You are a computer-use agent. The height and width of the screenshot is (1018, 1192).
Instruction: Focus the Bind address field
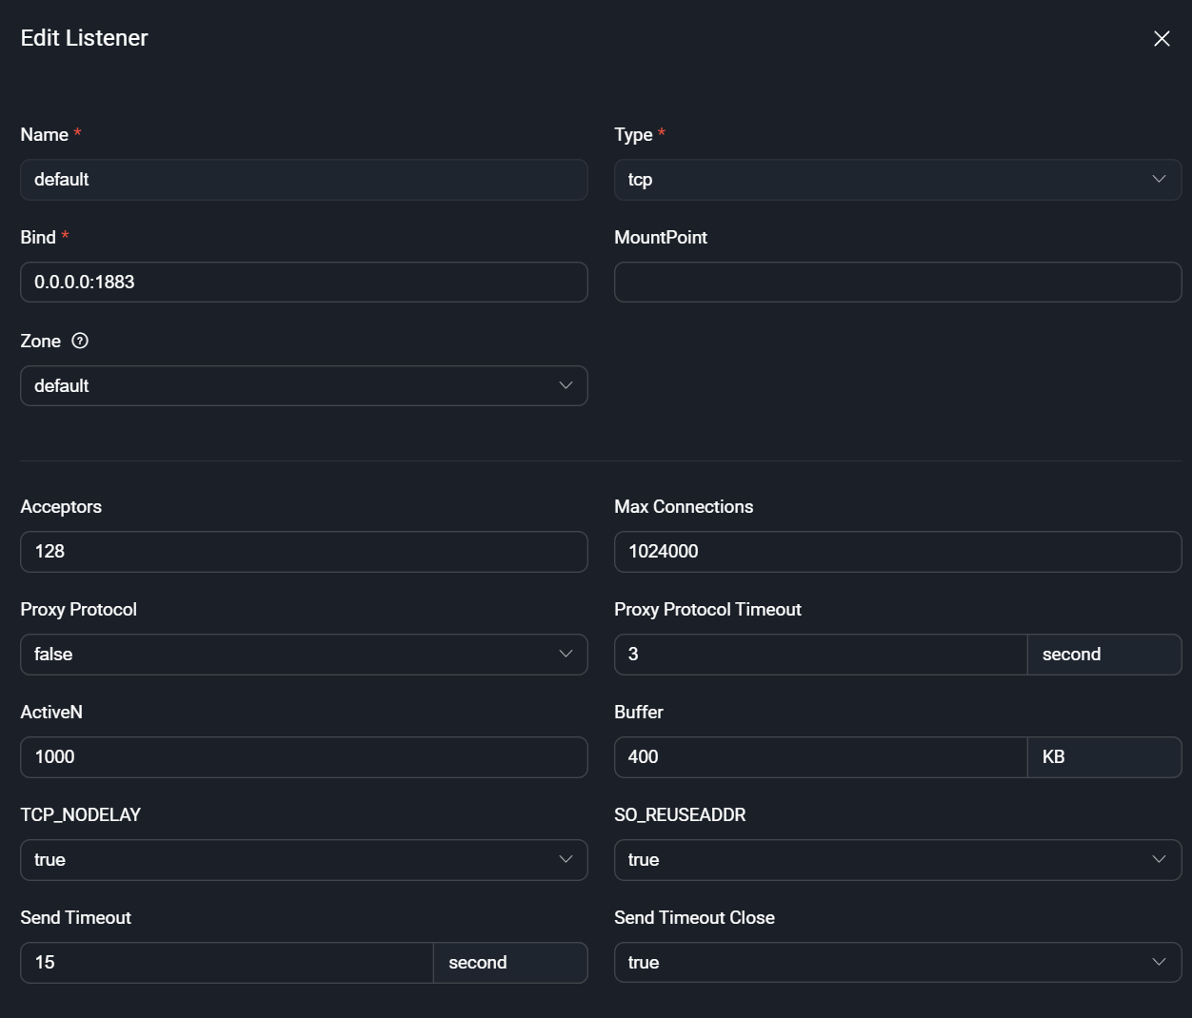point(304,283)
